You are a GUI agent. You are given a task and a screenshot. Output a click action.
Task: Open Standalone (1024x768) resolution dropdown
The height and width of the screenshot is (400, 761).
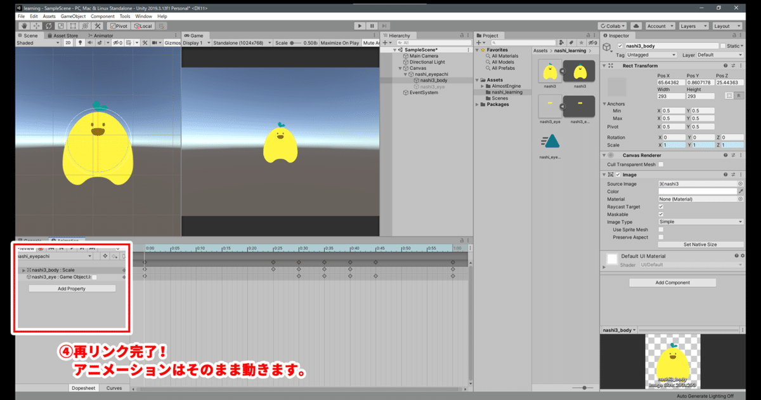point(241,43)
